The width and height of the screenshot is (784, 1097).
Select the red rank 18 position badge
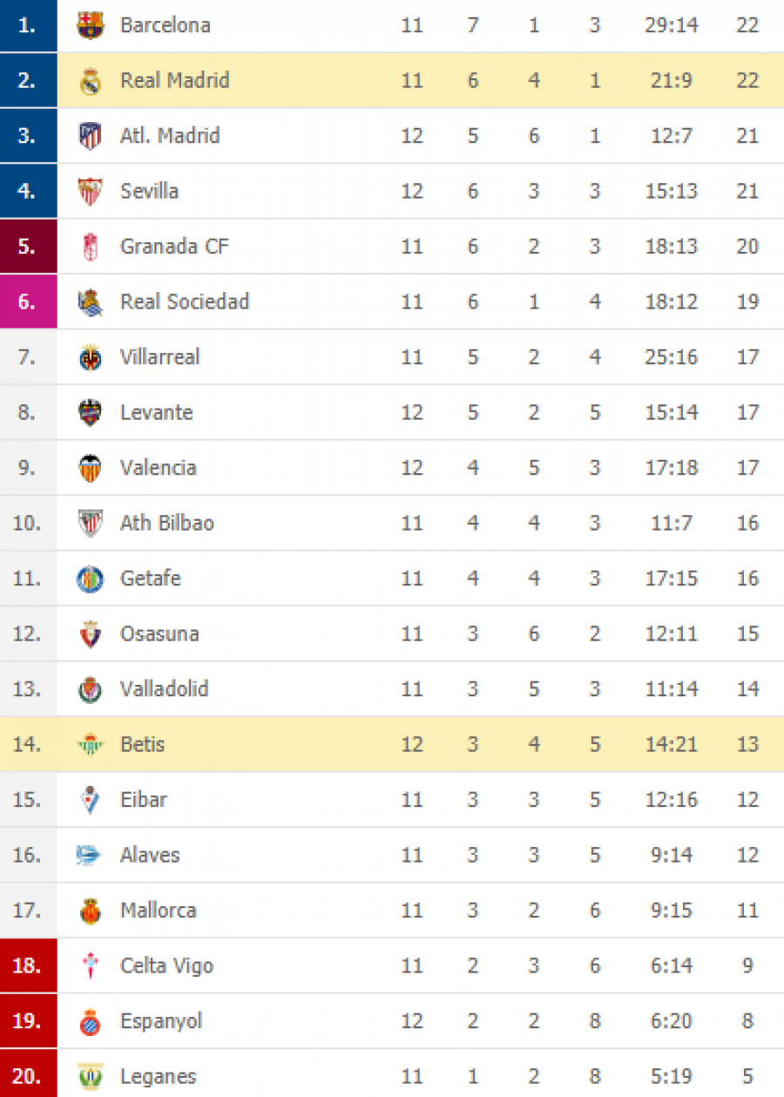tap(28, 965)
